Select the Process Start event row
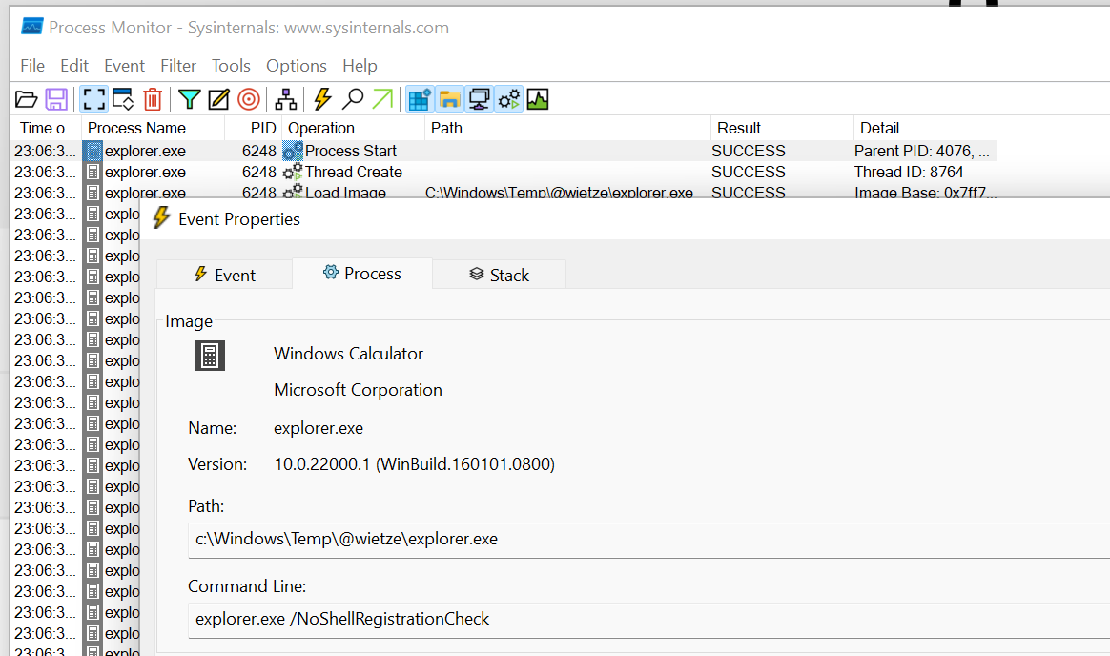 [x=504, y=151]
